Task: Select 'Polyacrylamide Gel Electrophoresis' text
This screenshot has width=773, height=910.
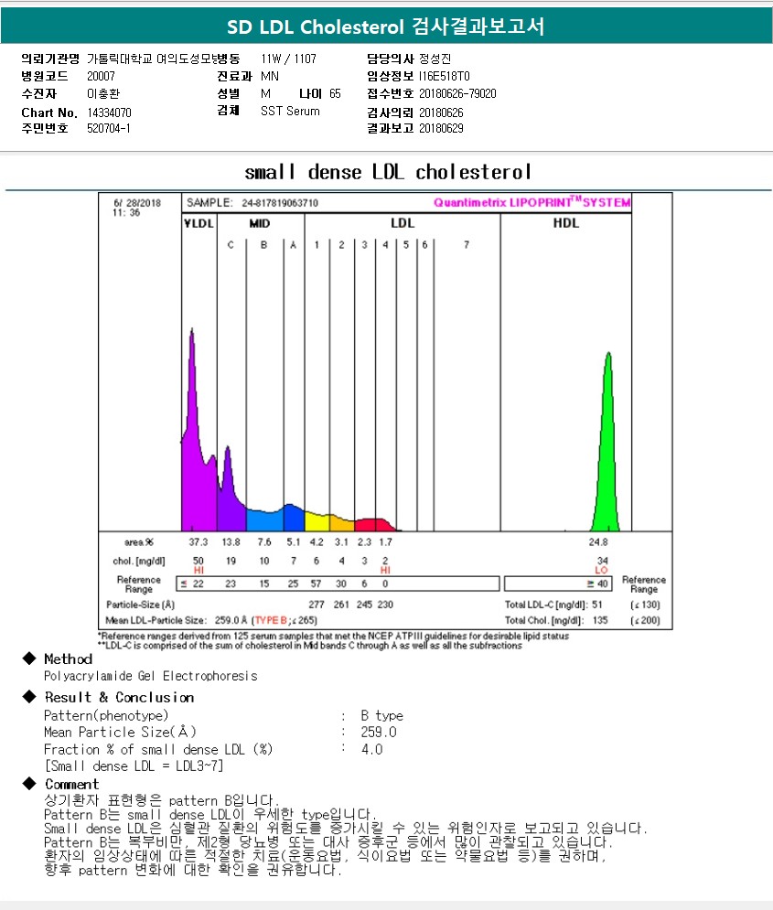Action: (151, 676)
